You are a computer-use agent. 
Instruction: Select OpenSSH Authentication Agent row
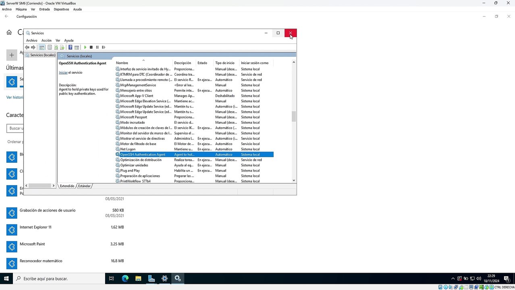pyautogui.click(x=194, y=155)
